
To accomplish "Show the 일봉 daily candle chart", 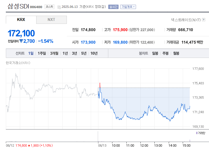I will click(x=155, y=53).
